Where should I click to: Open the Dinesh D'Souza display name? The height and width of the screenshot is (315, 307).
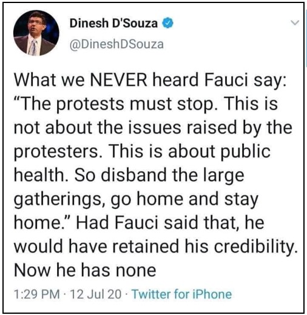click(x=113, y=24)
